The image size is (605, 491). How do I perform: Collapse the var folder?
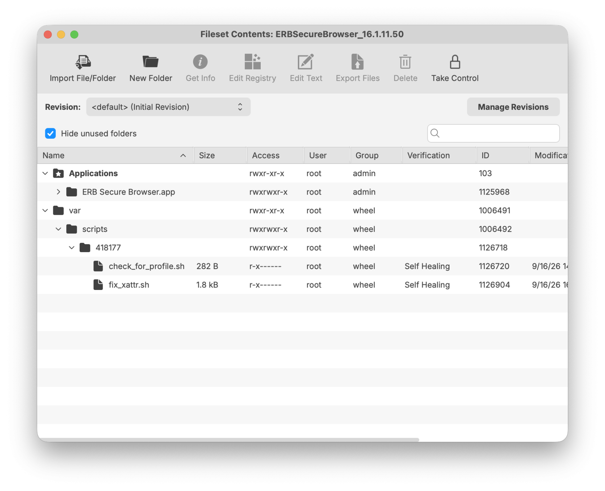coord(45,210)
